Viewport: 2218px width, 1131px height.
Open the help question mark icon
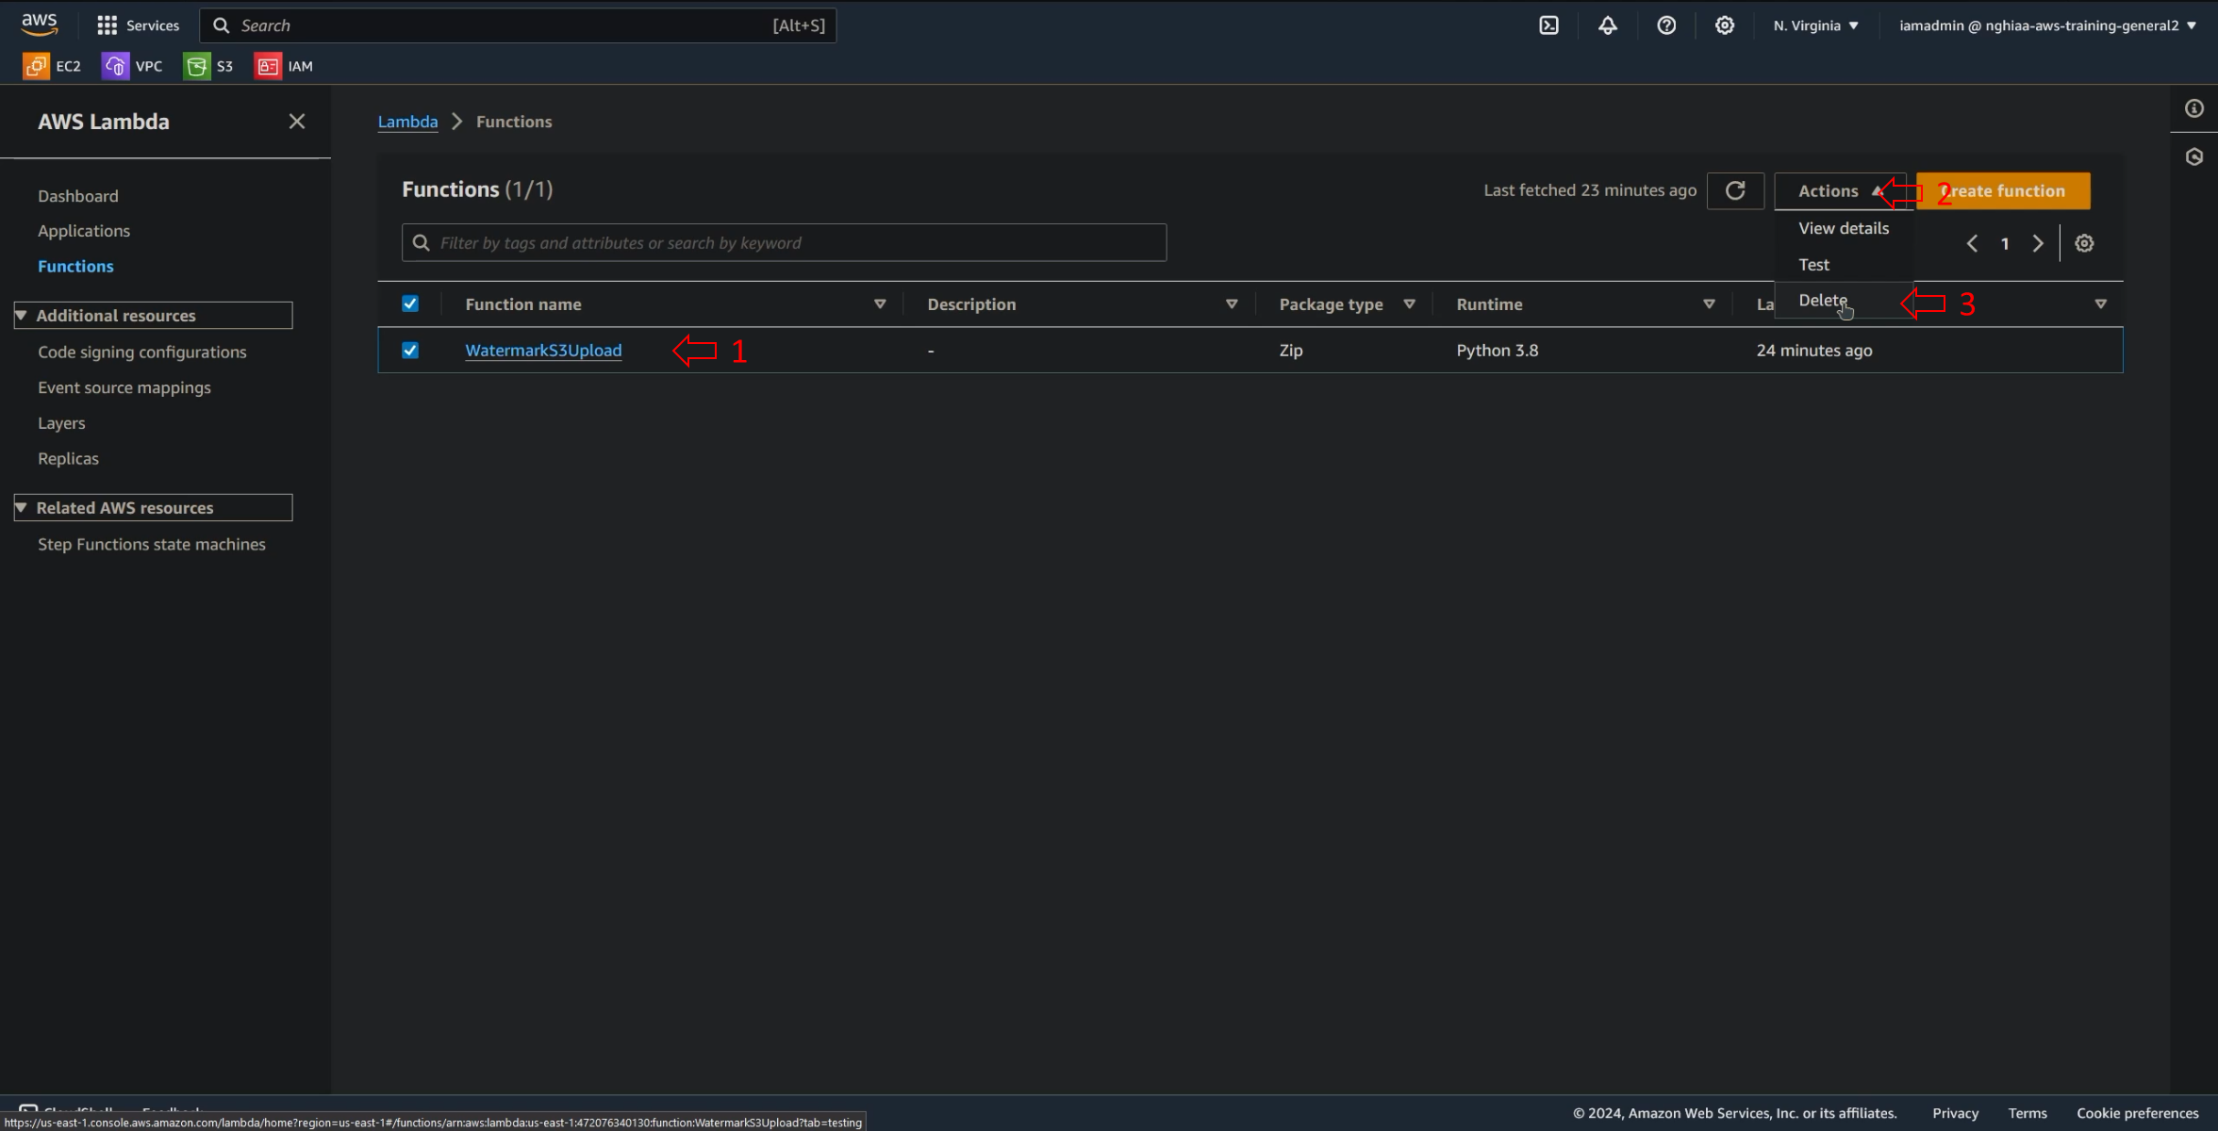(x=1666, y=25)
